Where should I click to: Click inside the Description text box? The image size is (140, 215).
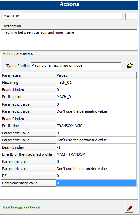(x=69, y=40)
